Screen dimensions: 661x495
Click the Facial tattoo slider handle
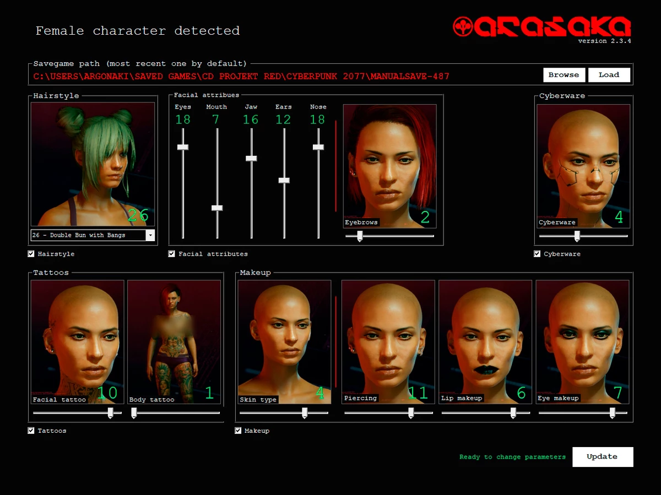pos(111,413)
